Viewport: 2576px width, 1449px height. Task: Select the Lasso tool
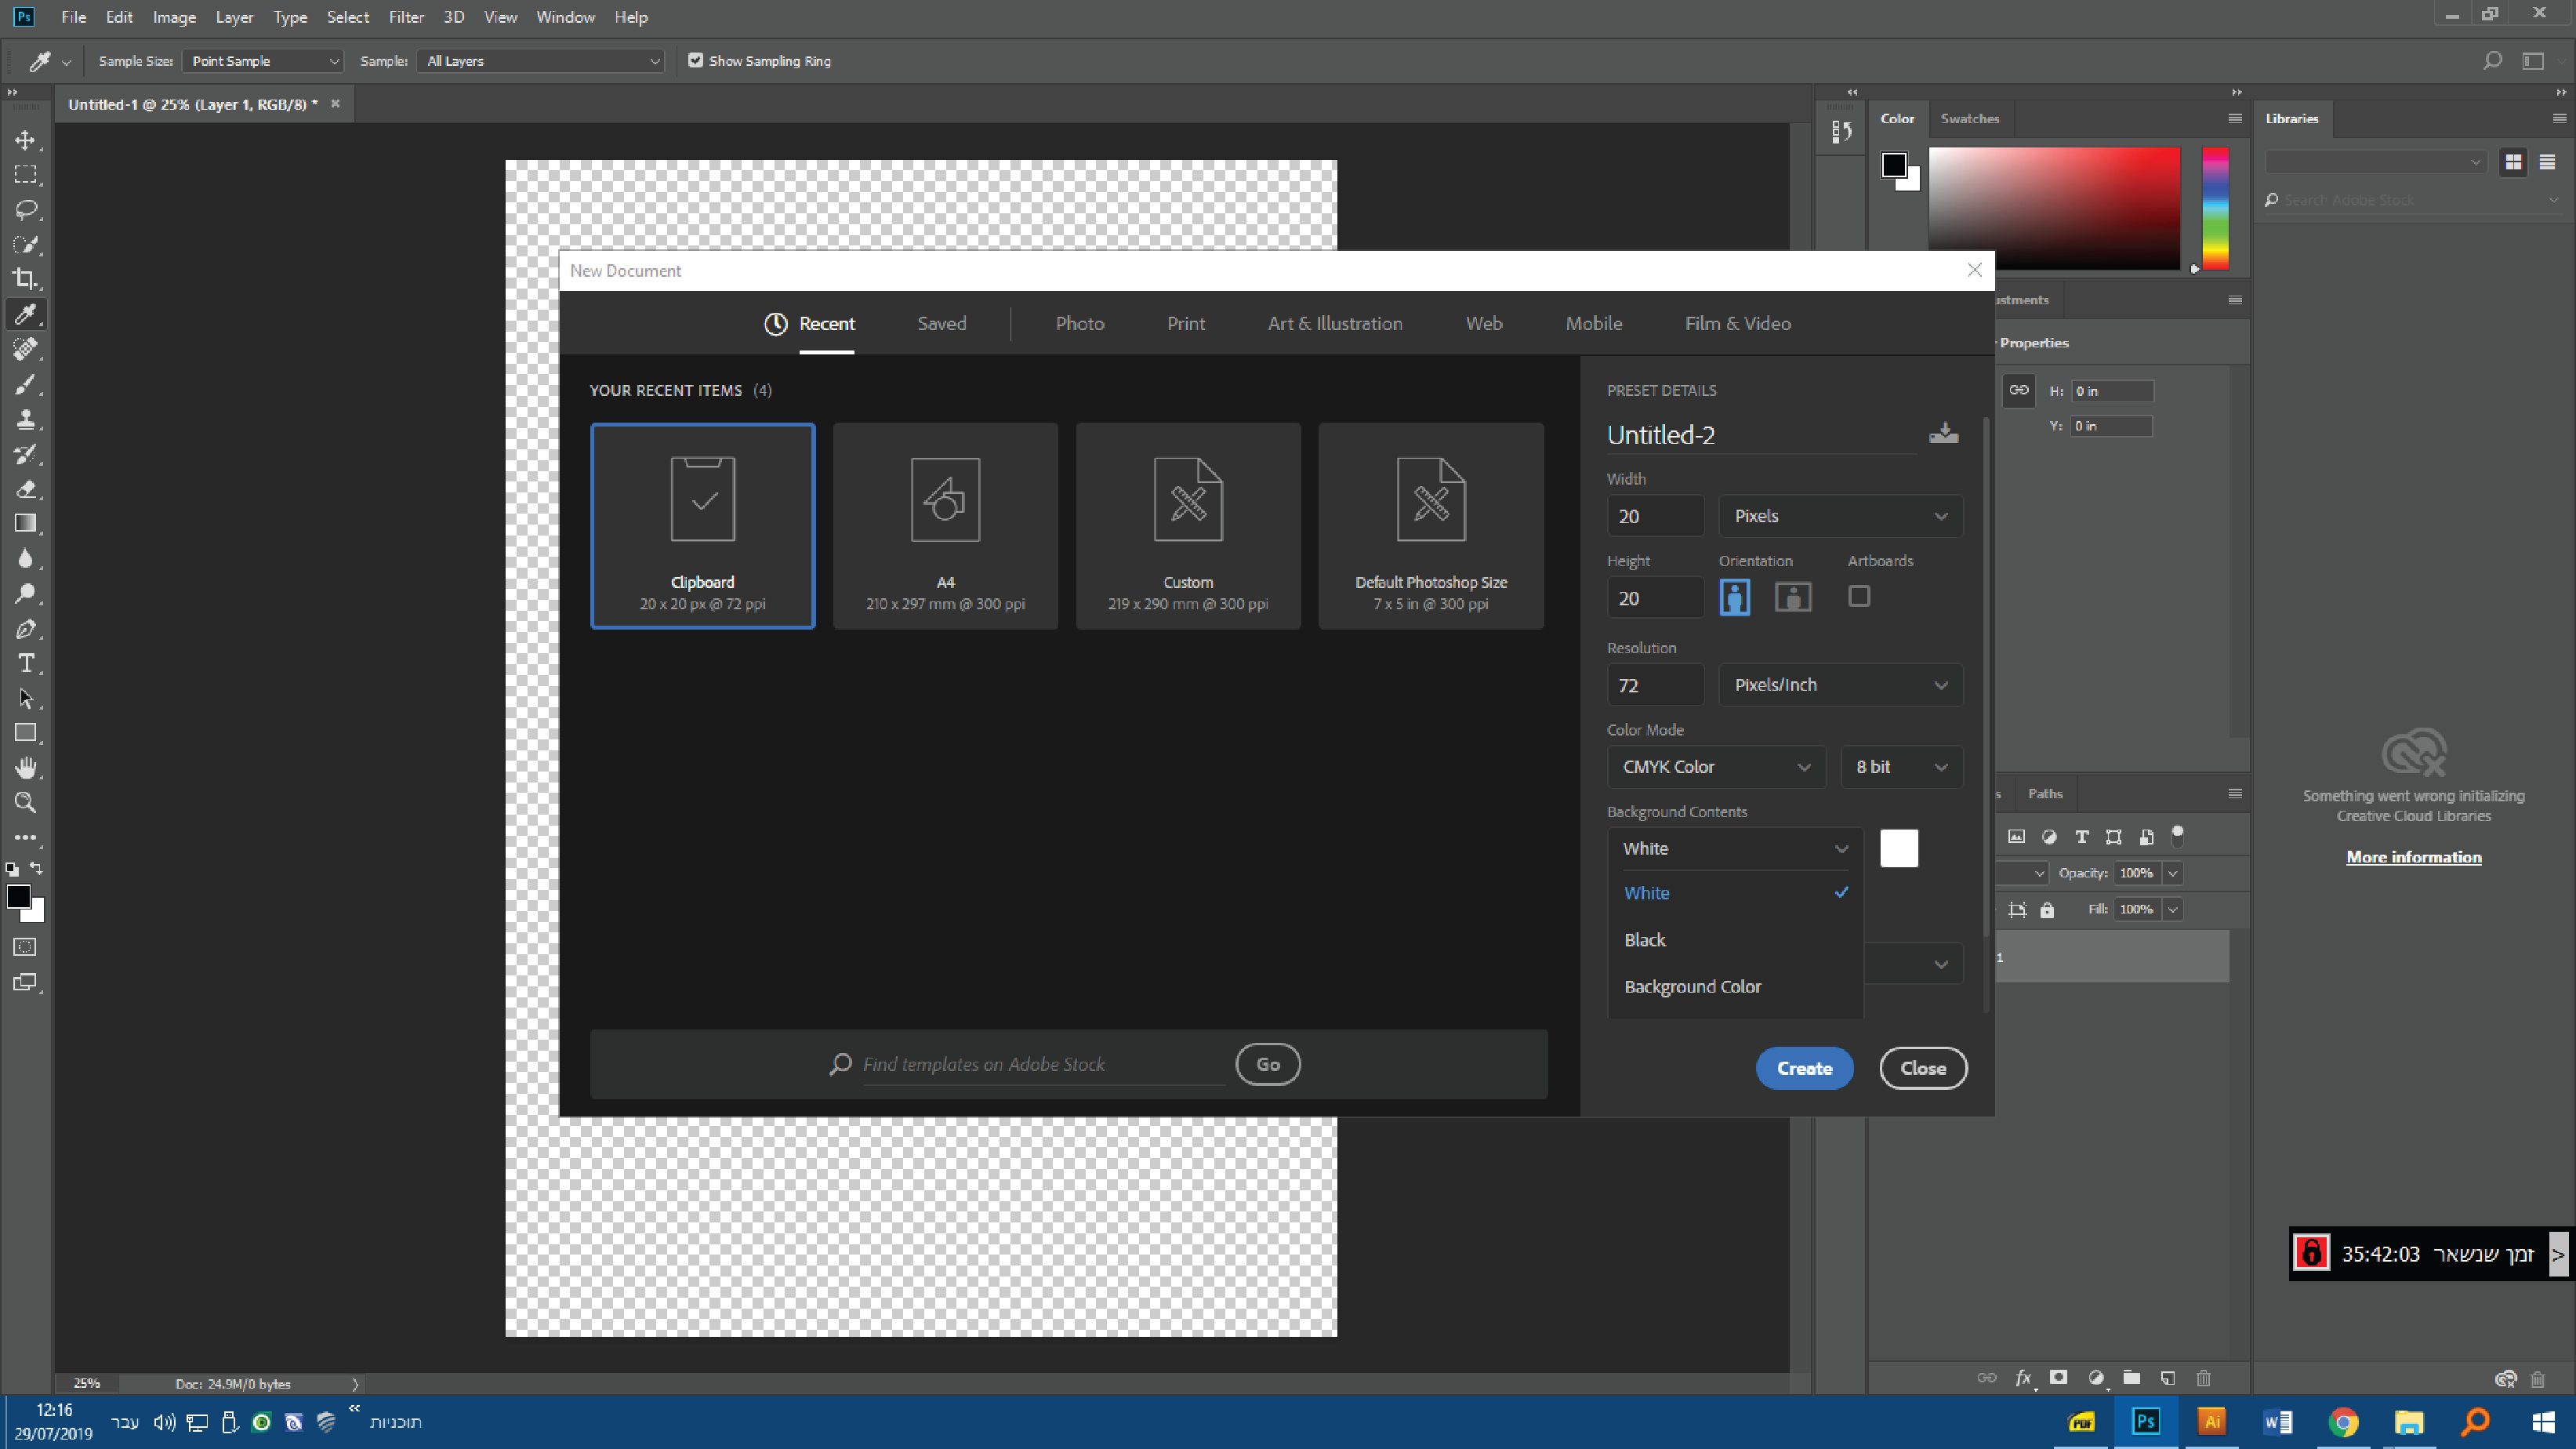[25, 209]
